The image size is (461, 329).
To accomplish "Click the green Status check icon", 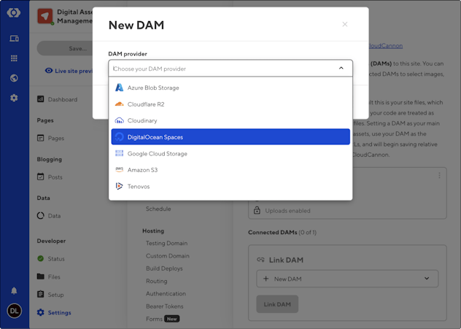I will 41,259.
